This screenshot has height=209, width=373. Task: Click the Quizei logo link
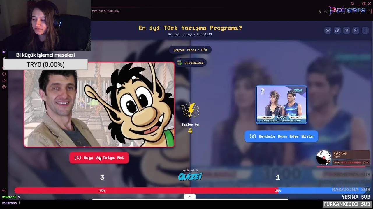(190, 176)
